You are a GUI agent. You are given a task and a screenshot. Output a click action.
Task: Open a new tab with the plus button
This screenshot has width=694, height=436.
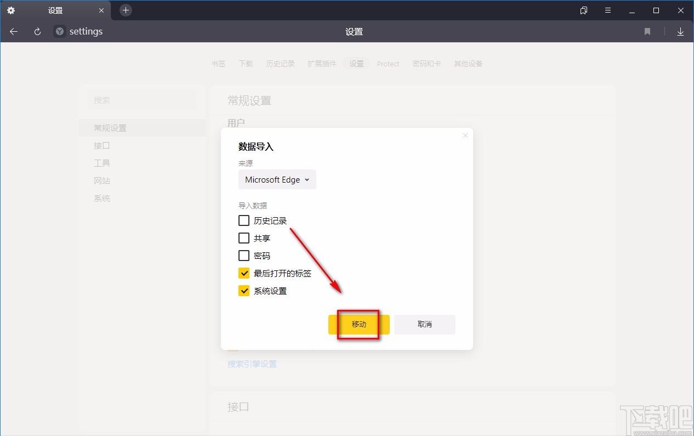[x=126, y=10]
